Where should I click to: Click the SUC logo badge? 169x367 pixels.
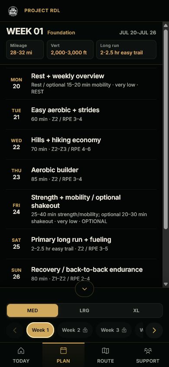[13, 11]
